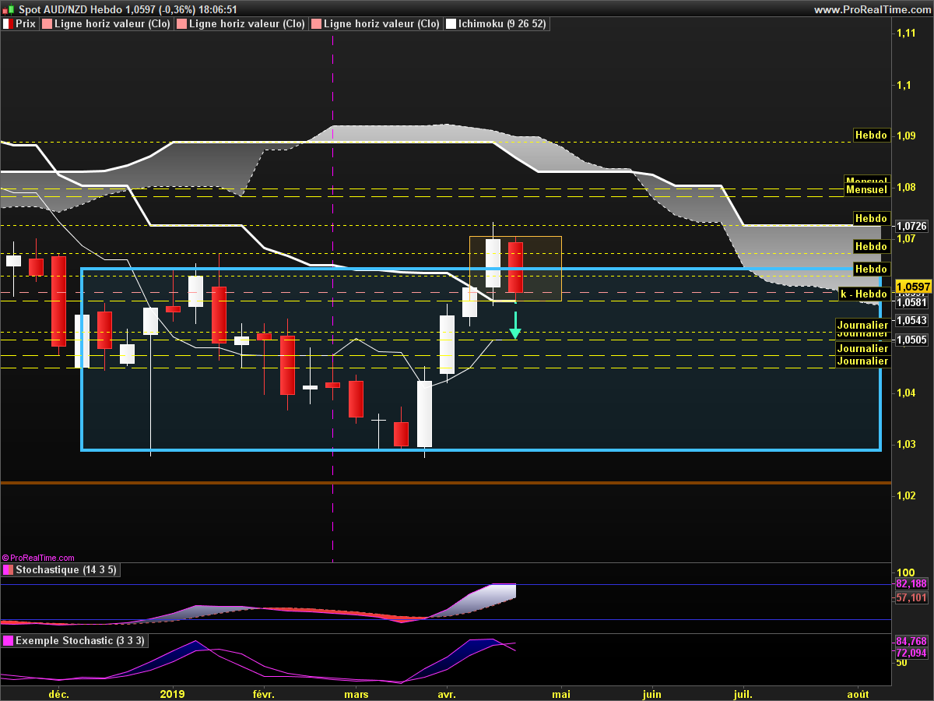Click the magenta Stochastique (14 3 5) icon

[x=8, y=570]
